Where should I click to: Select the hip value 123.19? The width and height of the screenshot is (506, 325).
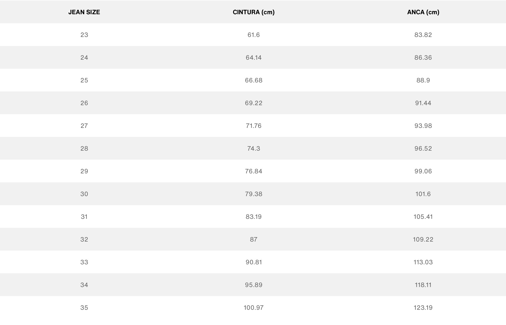click(x=423, y=308)
